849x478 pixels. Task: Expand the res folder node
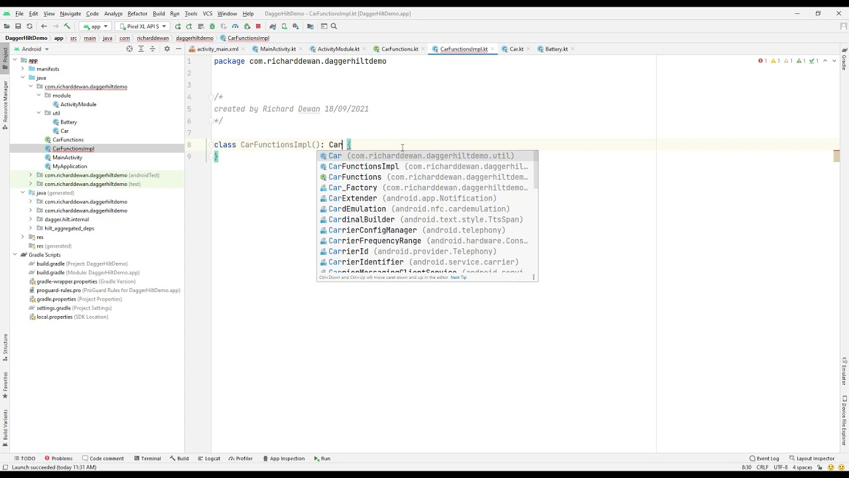pyautogui.click(x=23, y=237)
